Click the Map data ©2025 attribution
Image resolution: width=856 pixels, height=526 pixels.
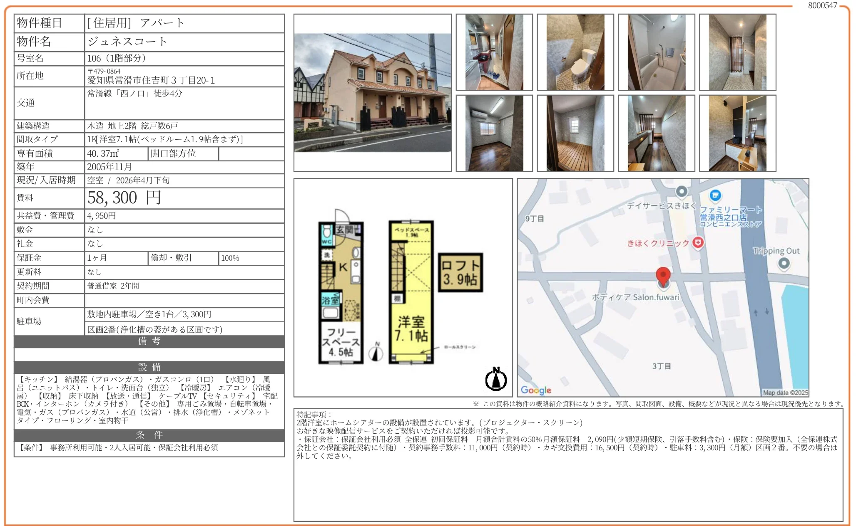tap(785, 392)
